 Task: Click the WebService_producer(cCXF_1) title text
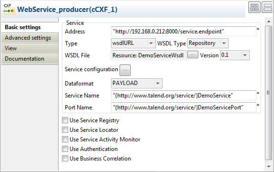(x=67, y=10)
